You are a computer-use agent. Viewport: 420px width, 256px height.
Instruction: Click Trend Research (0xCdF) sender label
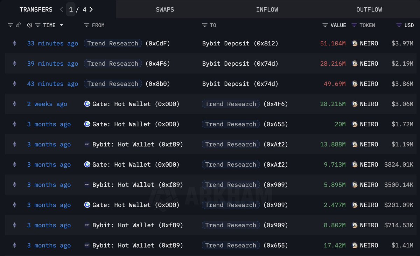coord(113,43)
